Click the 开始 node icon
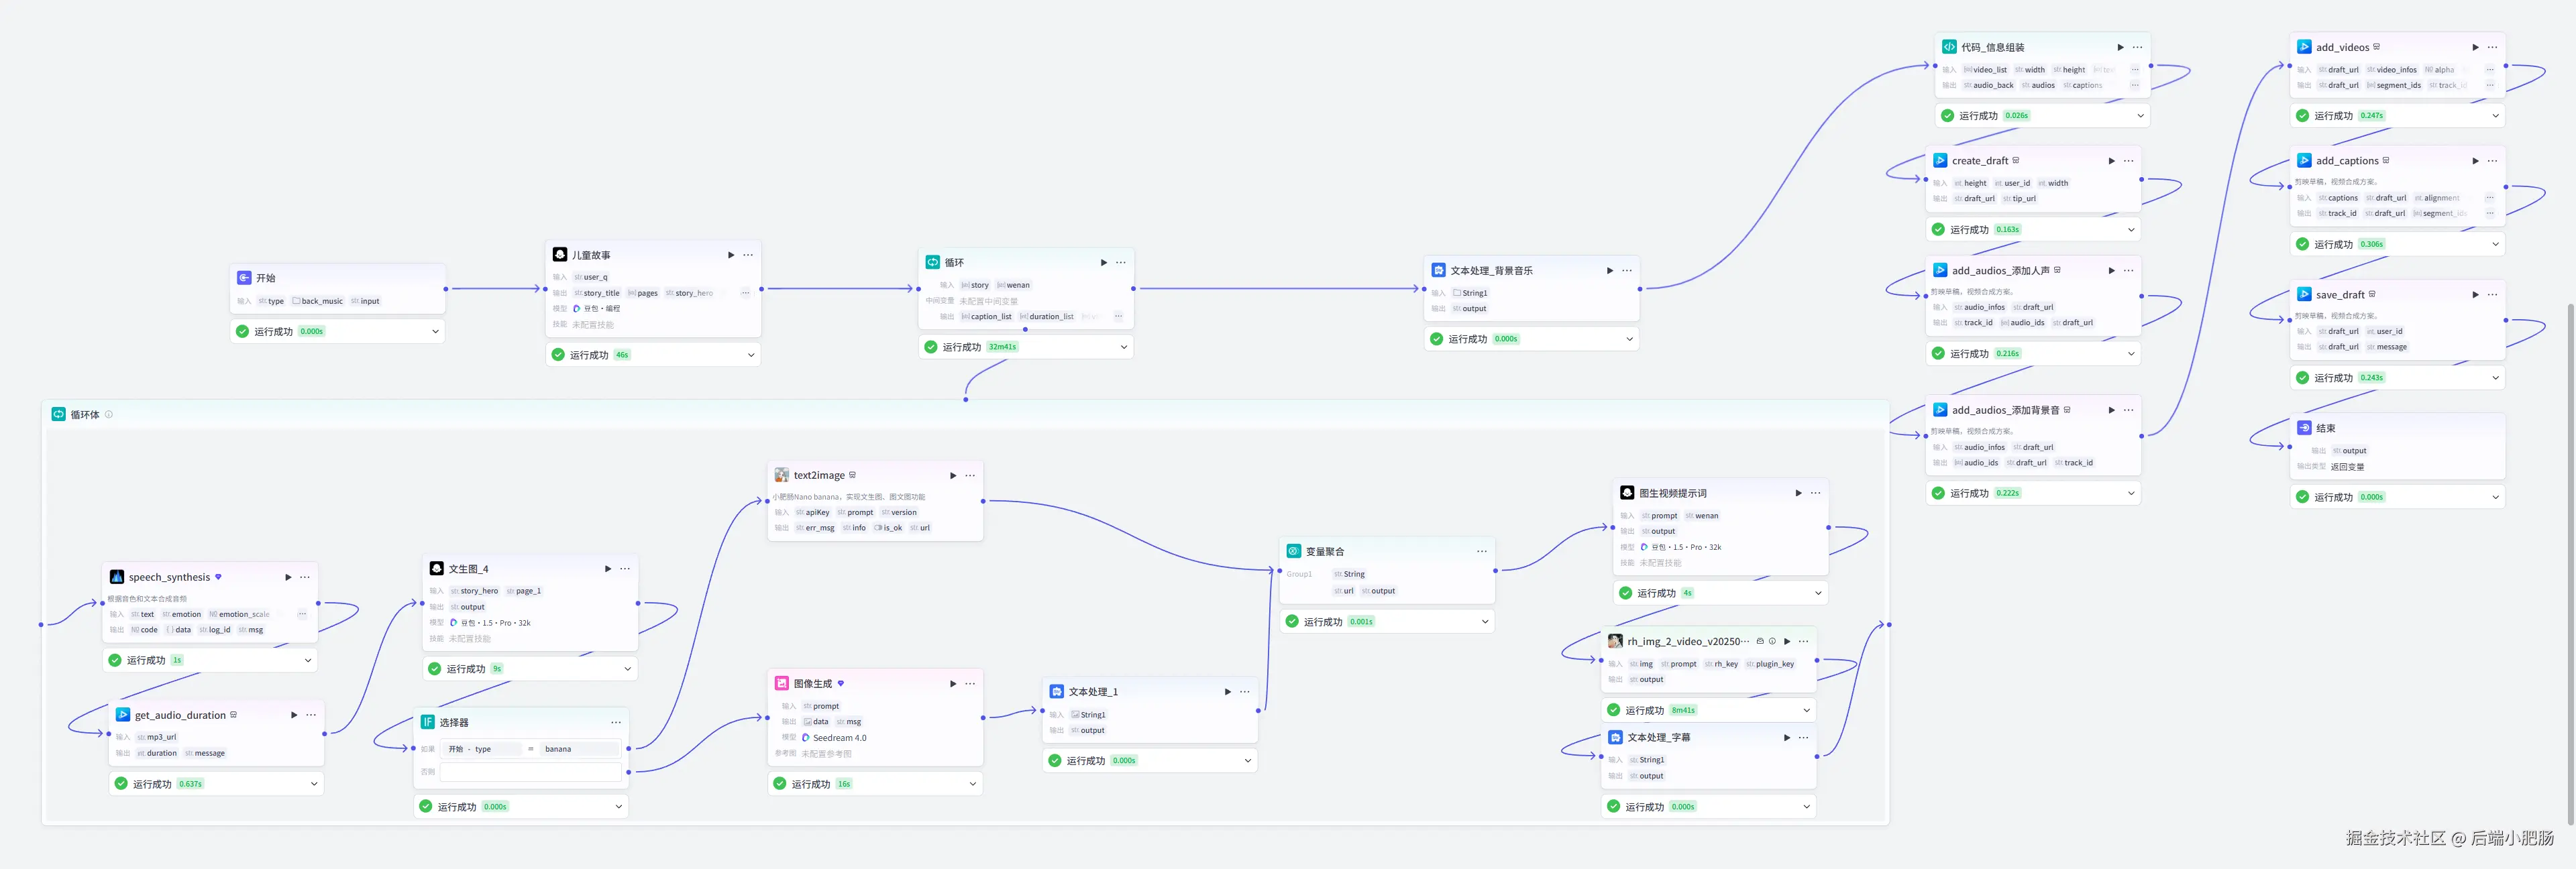2576x869 pixels. 244,278
